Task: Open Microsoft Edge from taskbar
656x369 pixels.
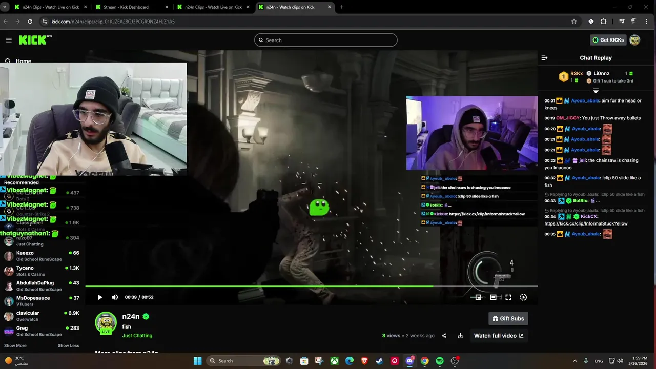Action: [350, 361]
